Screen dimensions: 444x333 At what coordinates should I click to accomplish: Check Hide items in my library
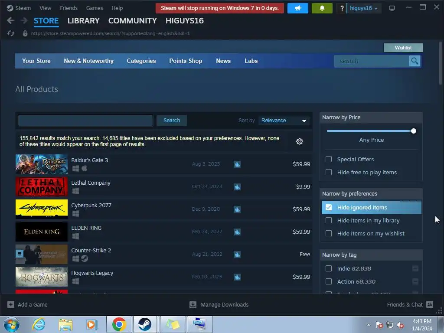pos(329,220)
